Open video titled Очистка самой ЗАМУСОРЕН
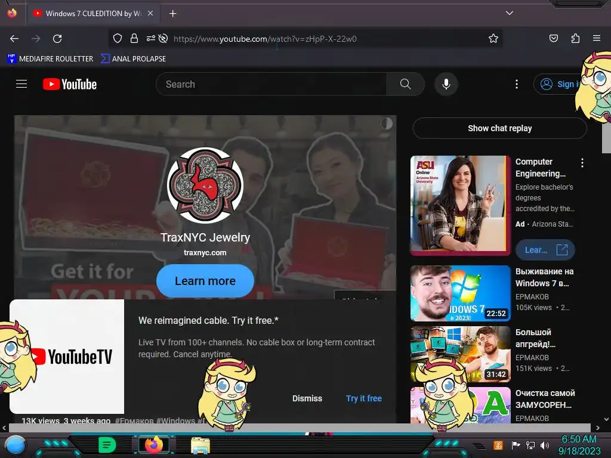 (545, 399)
